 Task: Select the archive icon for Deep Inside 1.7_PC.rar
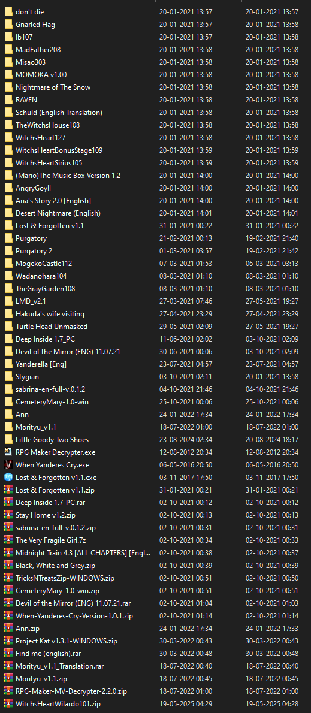click(8, 503)
